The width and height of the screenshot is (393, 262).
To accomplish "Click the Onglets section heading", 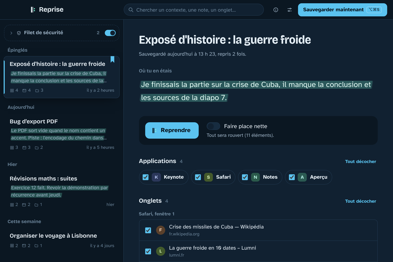I will point(150,201).
